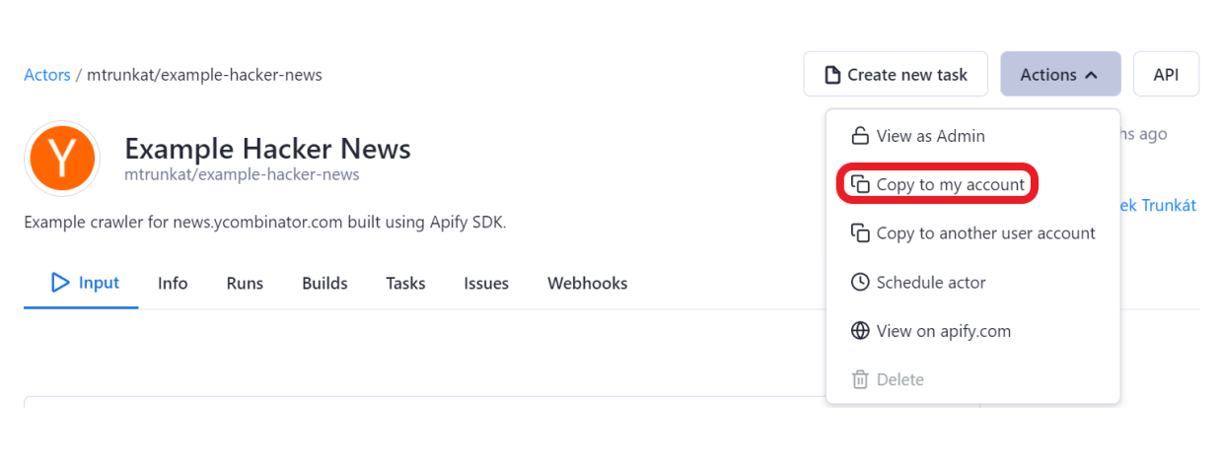Open View on apify.com entry
Image resolution: width=1222 pixels, height=457 pixels.
973,331
